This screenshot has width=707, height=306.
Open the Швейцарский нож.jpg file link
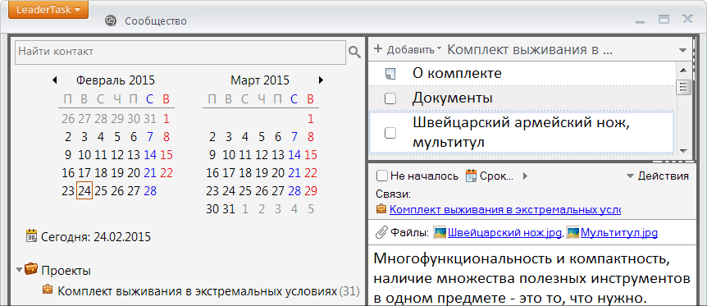point(504,233)
